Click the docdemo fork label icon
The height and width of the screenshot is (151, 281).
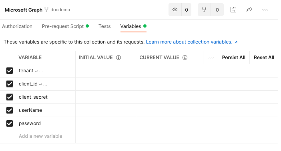(46, 10)
